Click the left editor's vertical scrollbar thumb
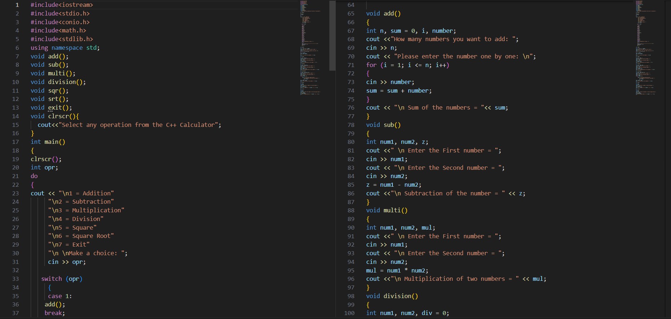 point(332,35)
